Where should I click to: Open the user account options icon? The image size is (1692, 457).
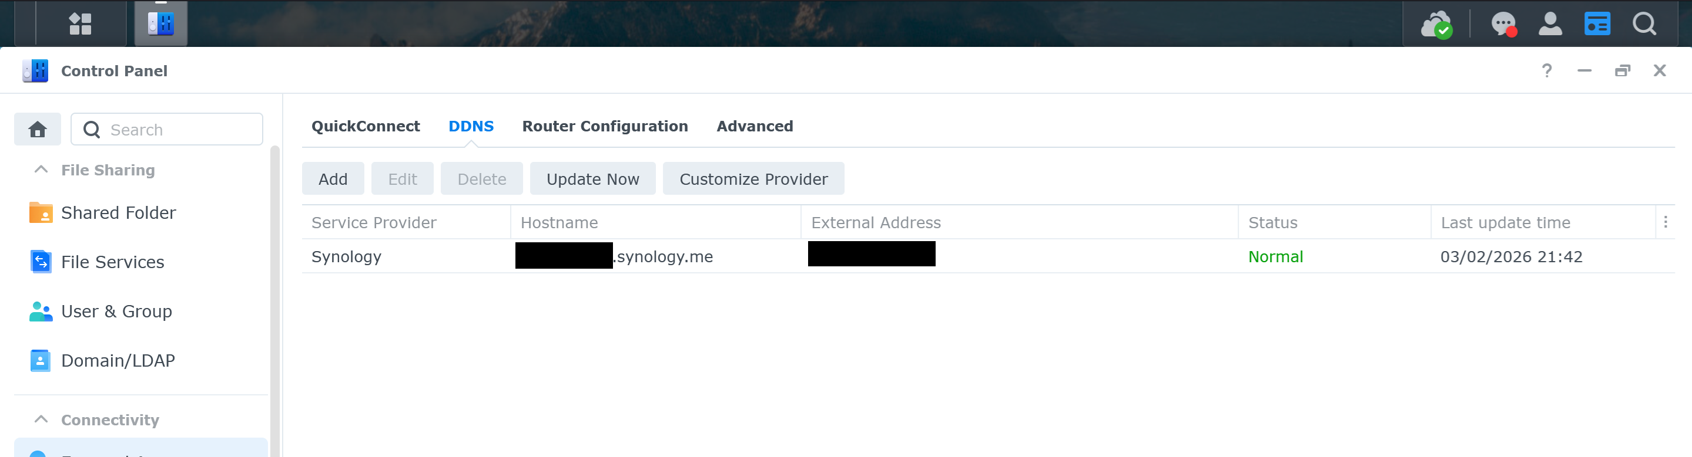[1550, 24]
